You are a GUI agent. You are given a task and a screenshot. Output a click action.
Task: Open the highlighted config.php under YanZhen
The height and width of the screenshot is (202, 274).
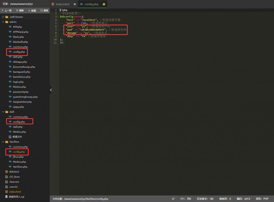tap(19, 152)
